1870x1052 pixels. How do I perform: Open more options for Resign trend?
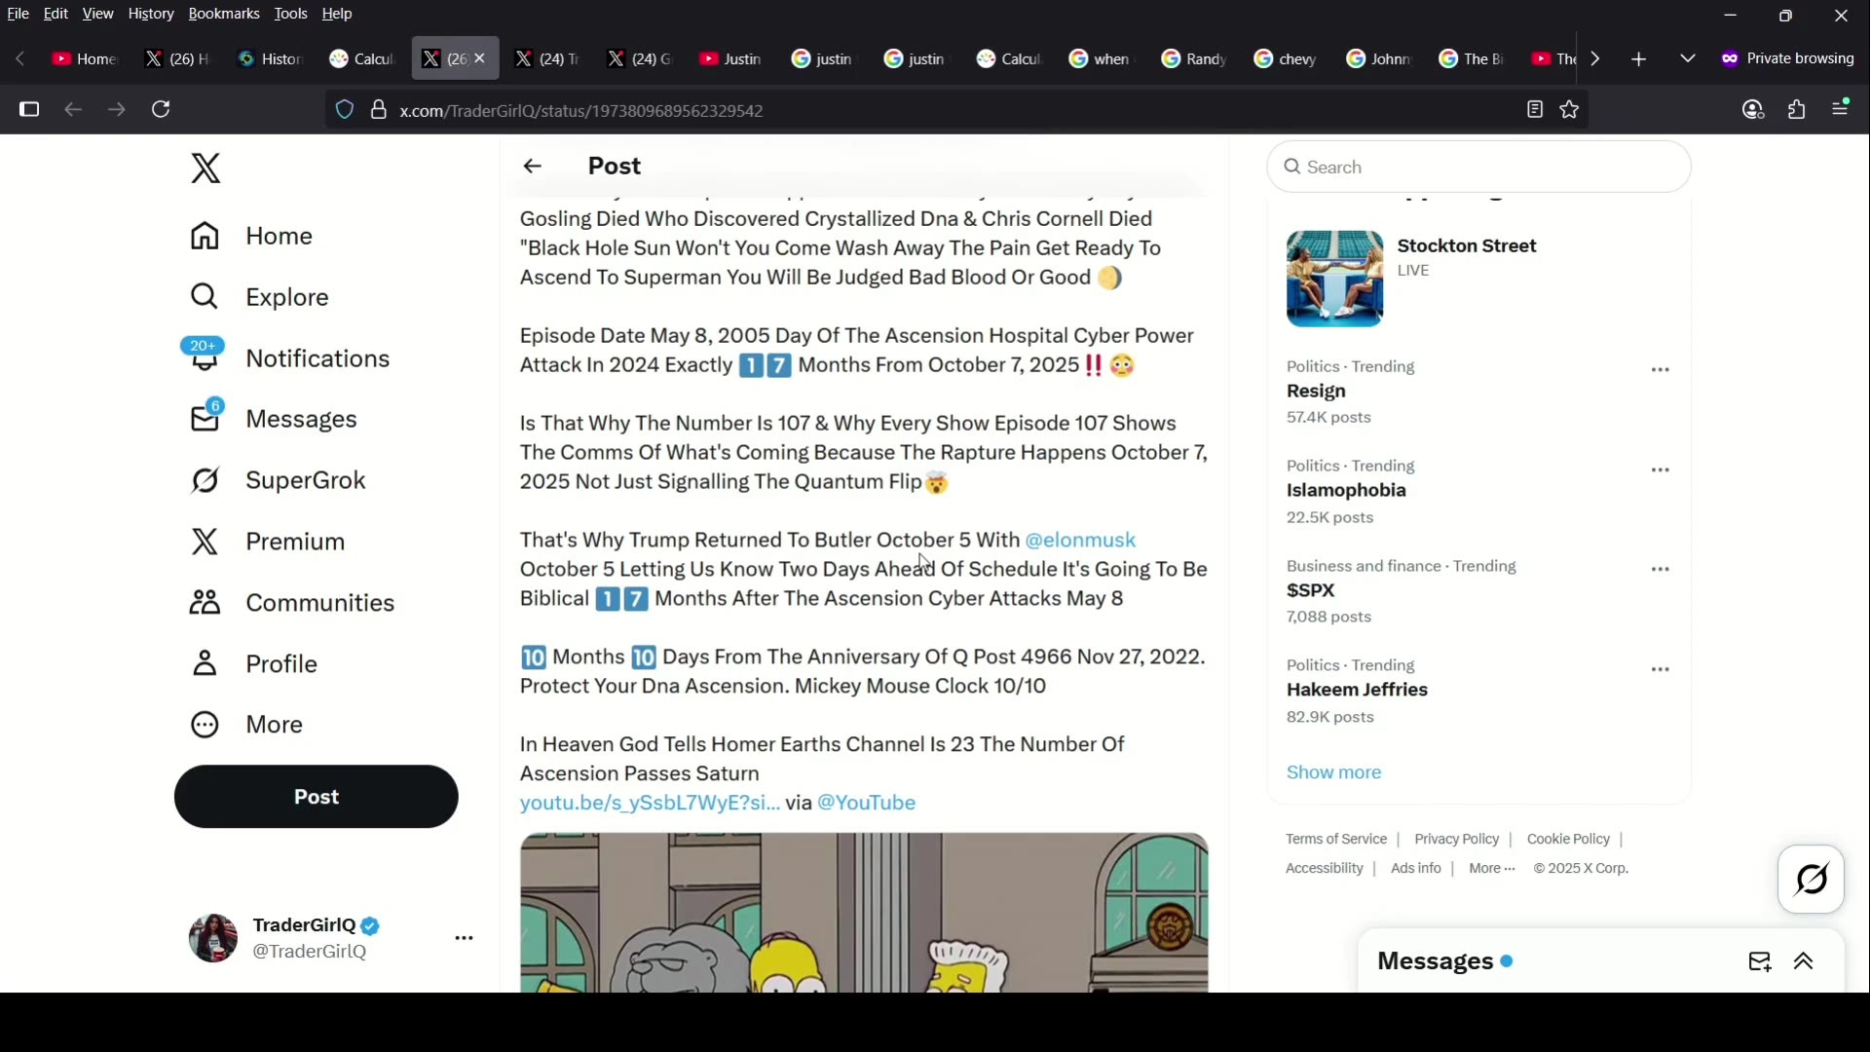point(1661,371)
